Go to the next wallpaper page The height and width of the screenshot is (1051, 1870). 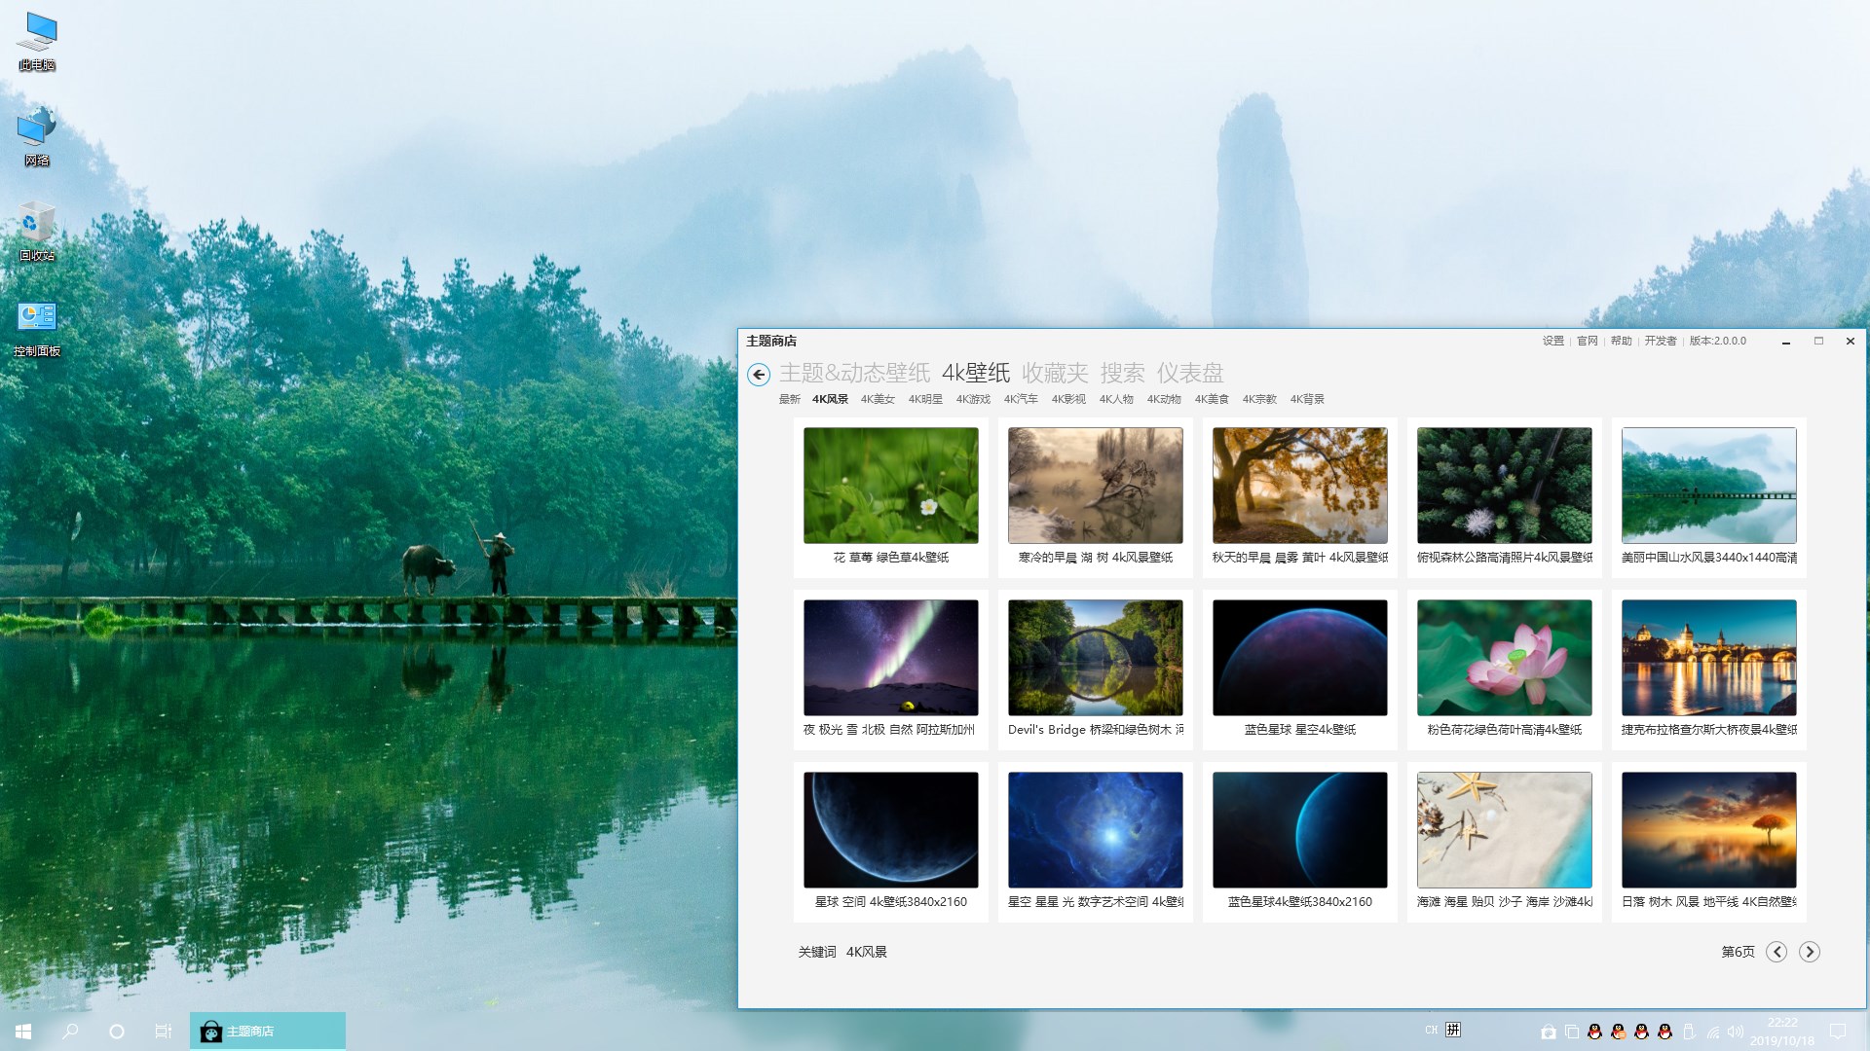[1809, 952]
